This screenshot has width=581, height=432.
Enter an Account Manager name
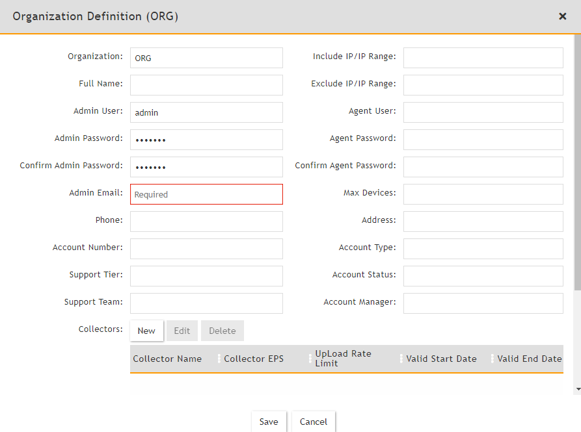pos(483,303)
